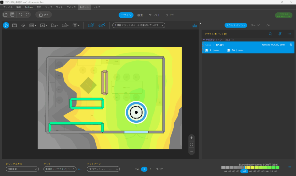Select the 2.4 GHz band toggle
Viewport: 296px width, 176px height.
pyautogui.click(x=137, y=169)
